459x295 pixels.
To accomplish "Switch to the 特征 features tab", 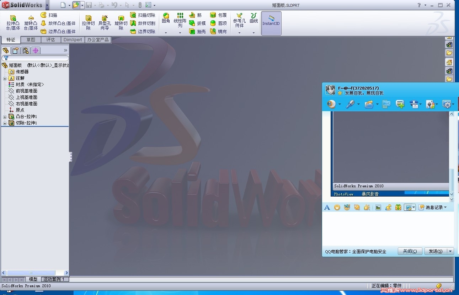I will pyautogui.click(x=11, y=40).
